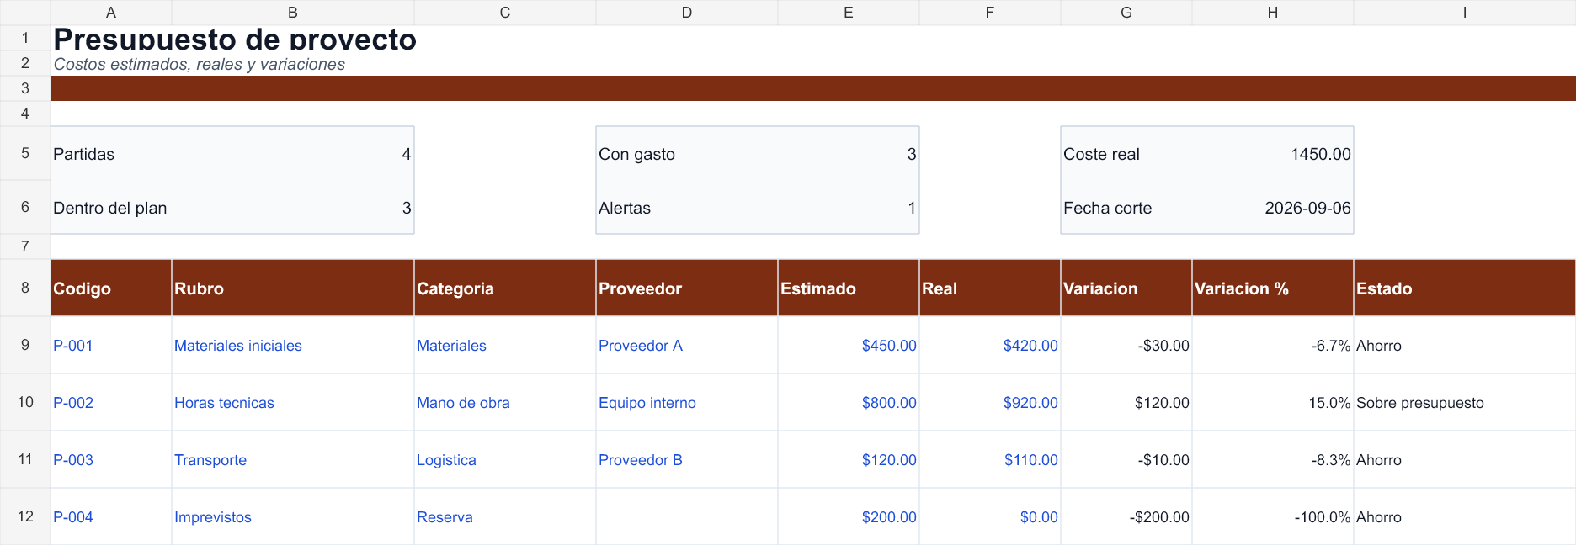The width and height of the screenshot is (1576, 545).
Task: Select percentage -6.7%
Action: coord(1273,346)
